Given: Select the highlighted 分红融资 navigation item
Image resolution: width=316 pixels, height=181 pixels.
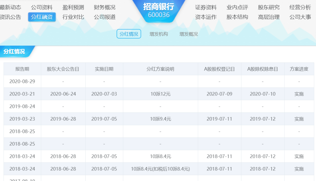Looking at the screenshot, I should 42,17.
